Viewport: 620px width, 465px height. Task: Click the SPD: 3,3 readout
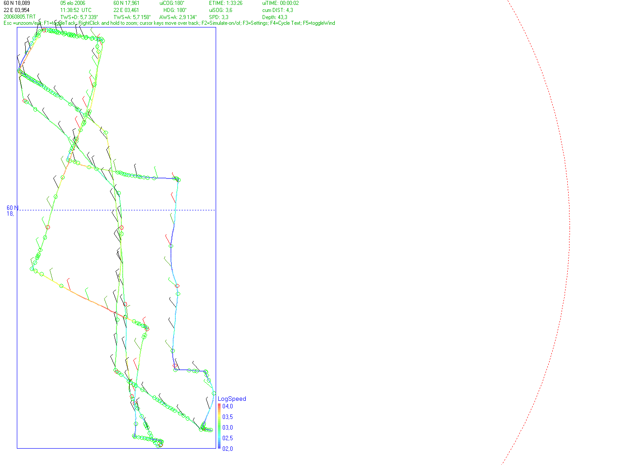coord(219,17)
